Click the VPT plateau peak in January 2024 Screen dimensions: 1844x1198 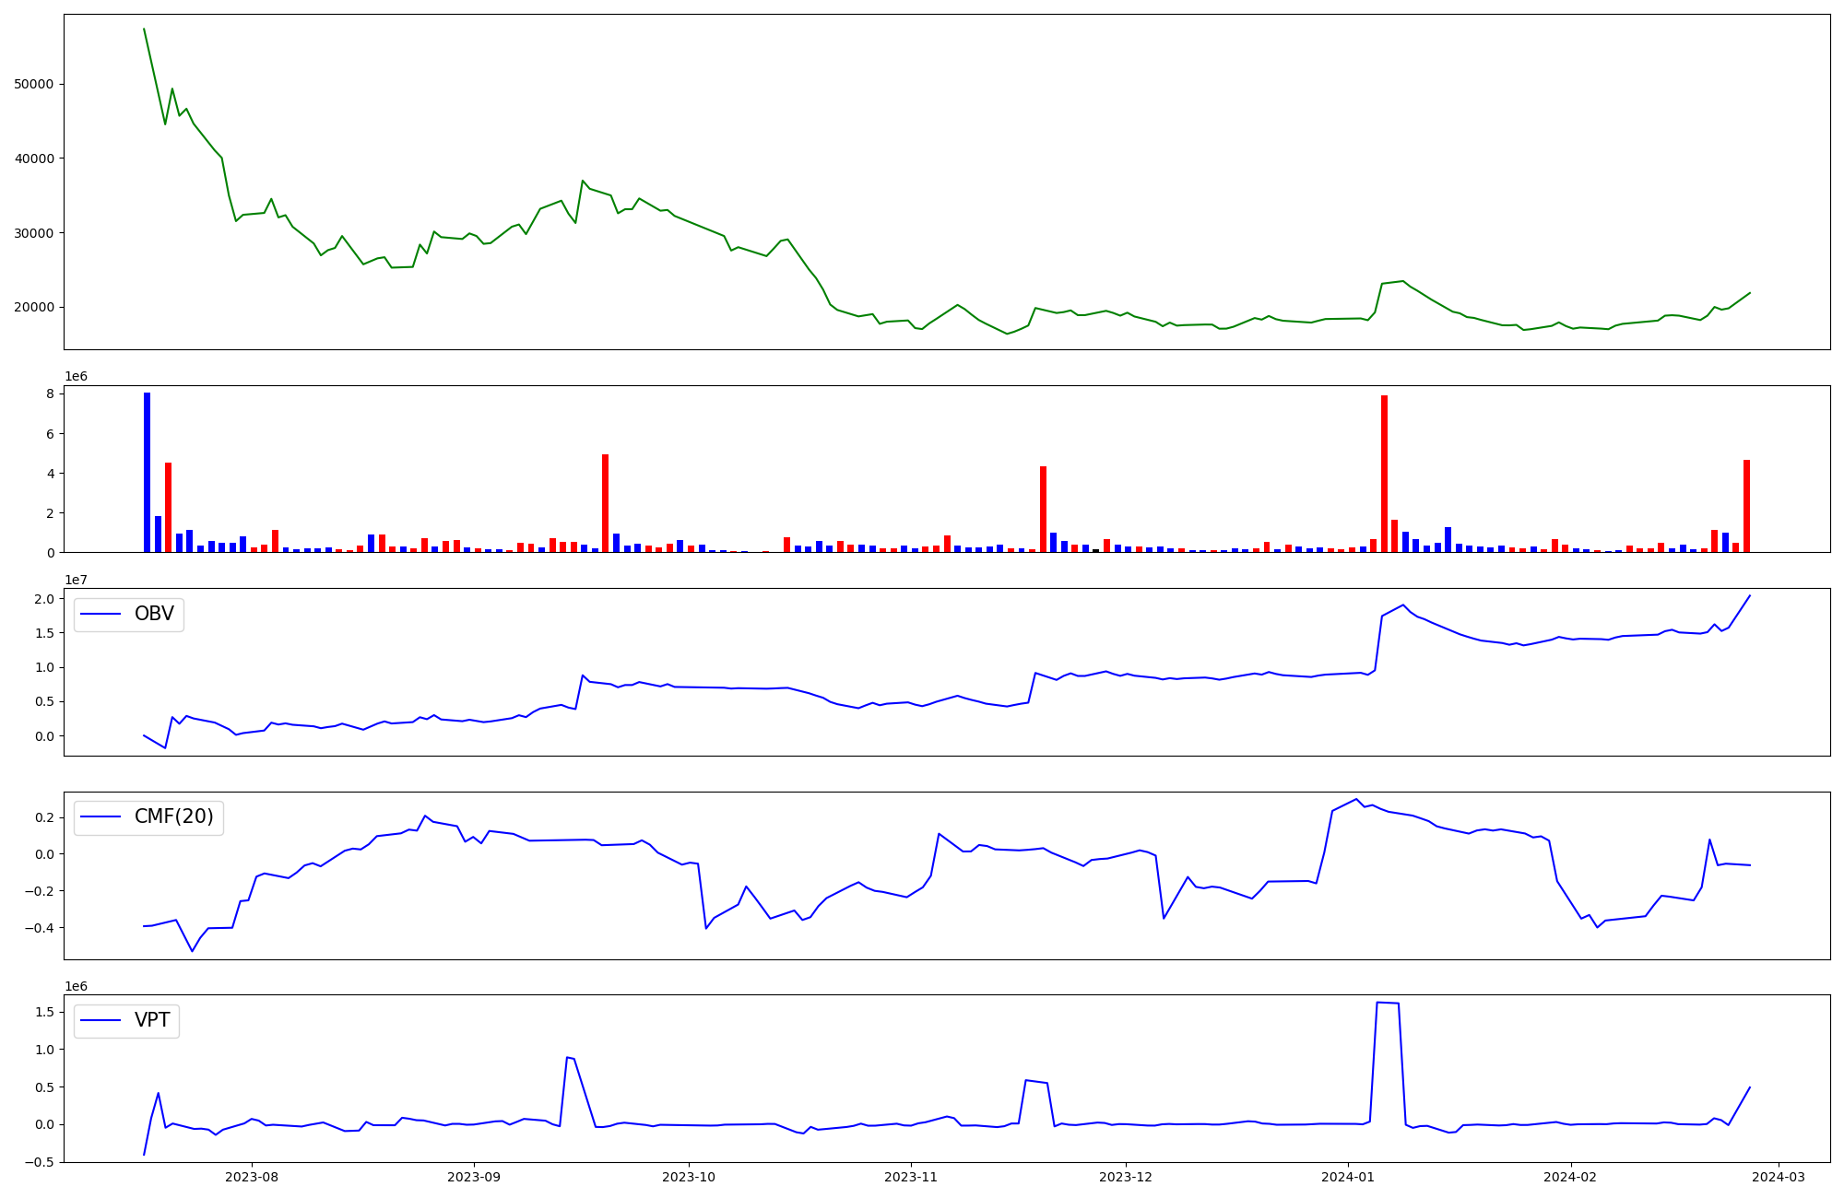pos(1388,1003)
